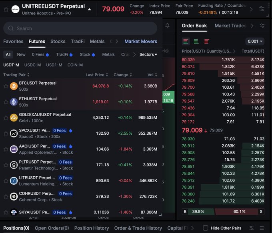
Task: Select the New filter chip
Action: [x=21, y=54]
